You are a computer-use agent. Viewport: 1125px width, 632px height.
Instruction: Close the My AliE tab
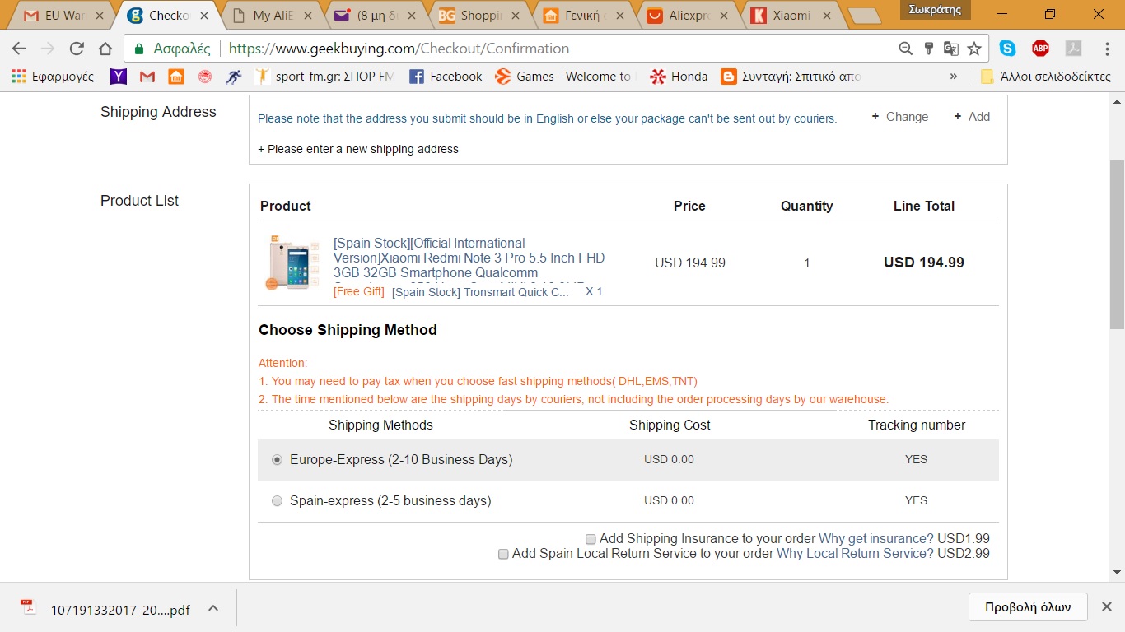[306, 16]
